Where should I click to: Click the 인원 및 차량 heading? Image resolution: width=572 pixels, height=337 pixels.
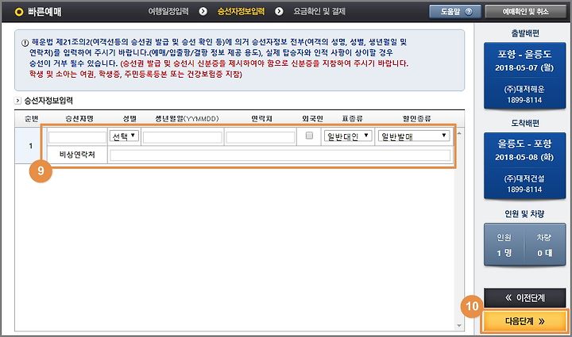pyautogui.click(x=524, y=213)
